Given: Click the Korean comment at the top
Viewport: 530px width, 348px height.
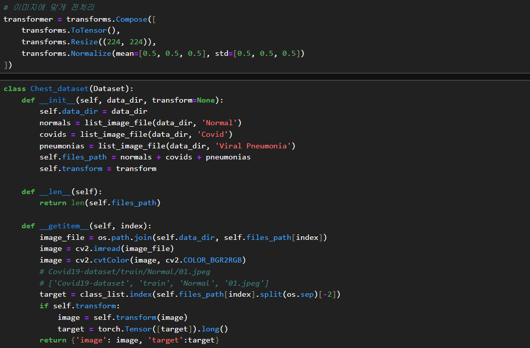Looking at the screenshot, I should 49,7.
